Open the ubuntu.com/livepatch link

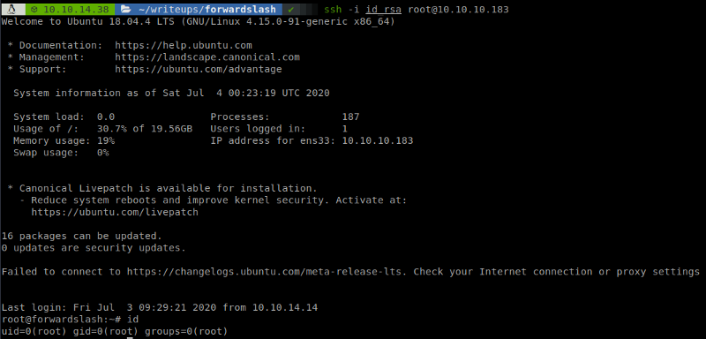pyautogui.click(x=115, y=212)
